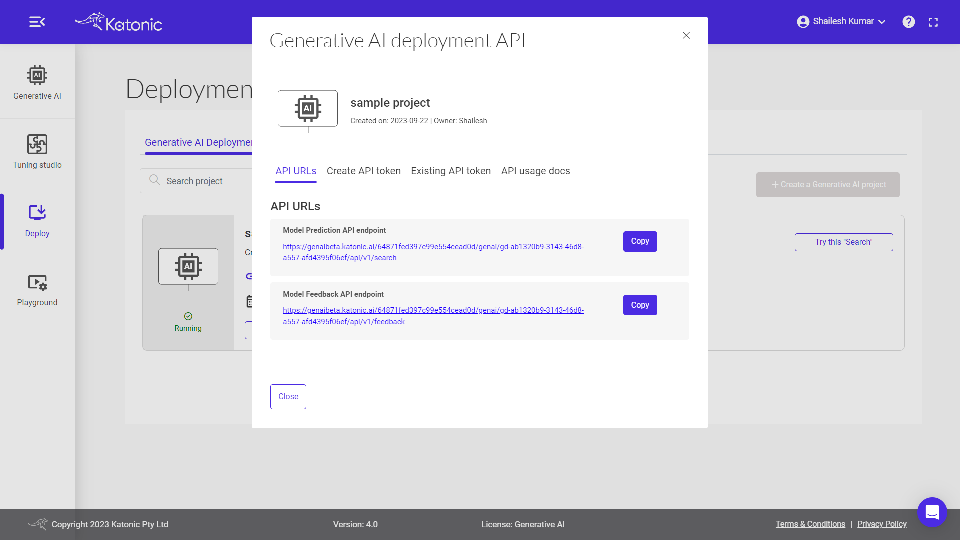Open the hamburger menu icon

pyautogui.click(x=37, y=22)
